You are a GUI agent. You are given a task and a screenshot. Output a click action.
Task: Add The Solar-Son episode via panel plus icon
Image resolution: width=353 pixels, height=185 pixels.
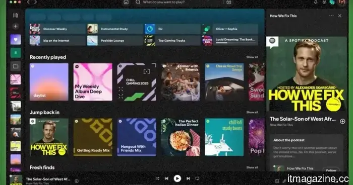point(342,121)
